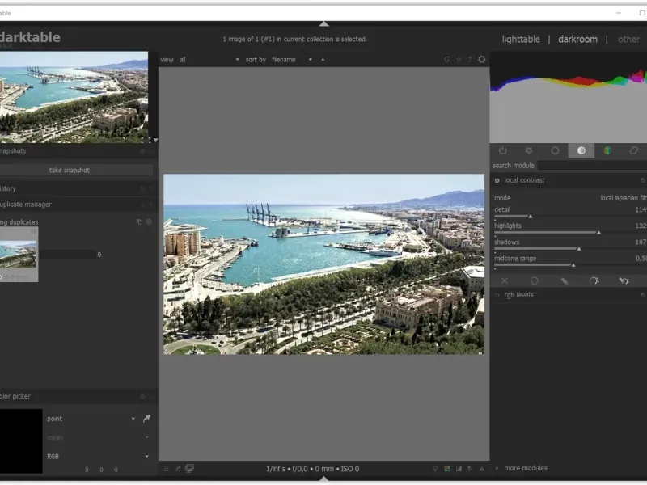This screenshot has height=485, width=647.
Task: Toggle raw overexposed indicator colored icon
Action: pos(447,469)
